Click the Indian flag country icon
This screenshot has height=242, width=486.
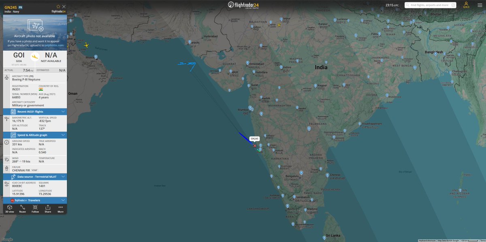click(x=40, y=90)
